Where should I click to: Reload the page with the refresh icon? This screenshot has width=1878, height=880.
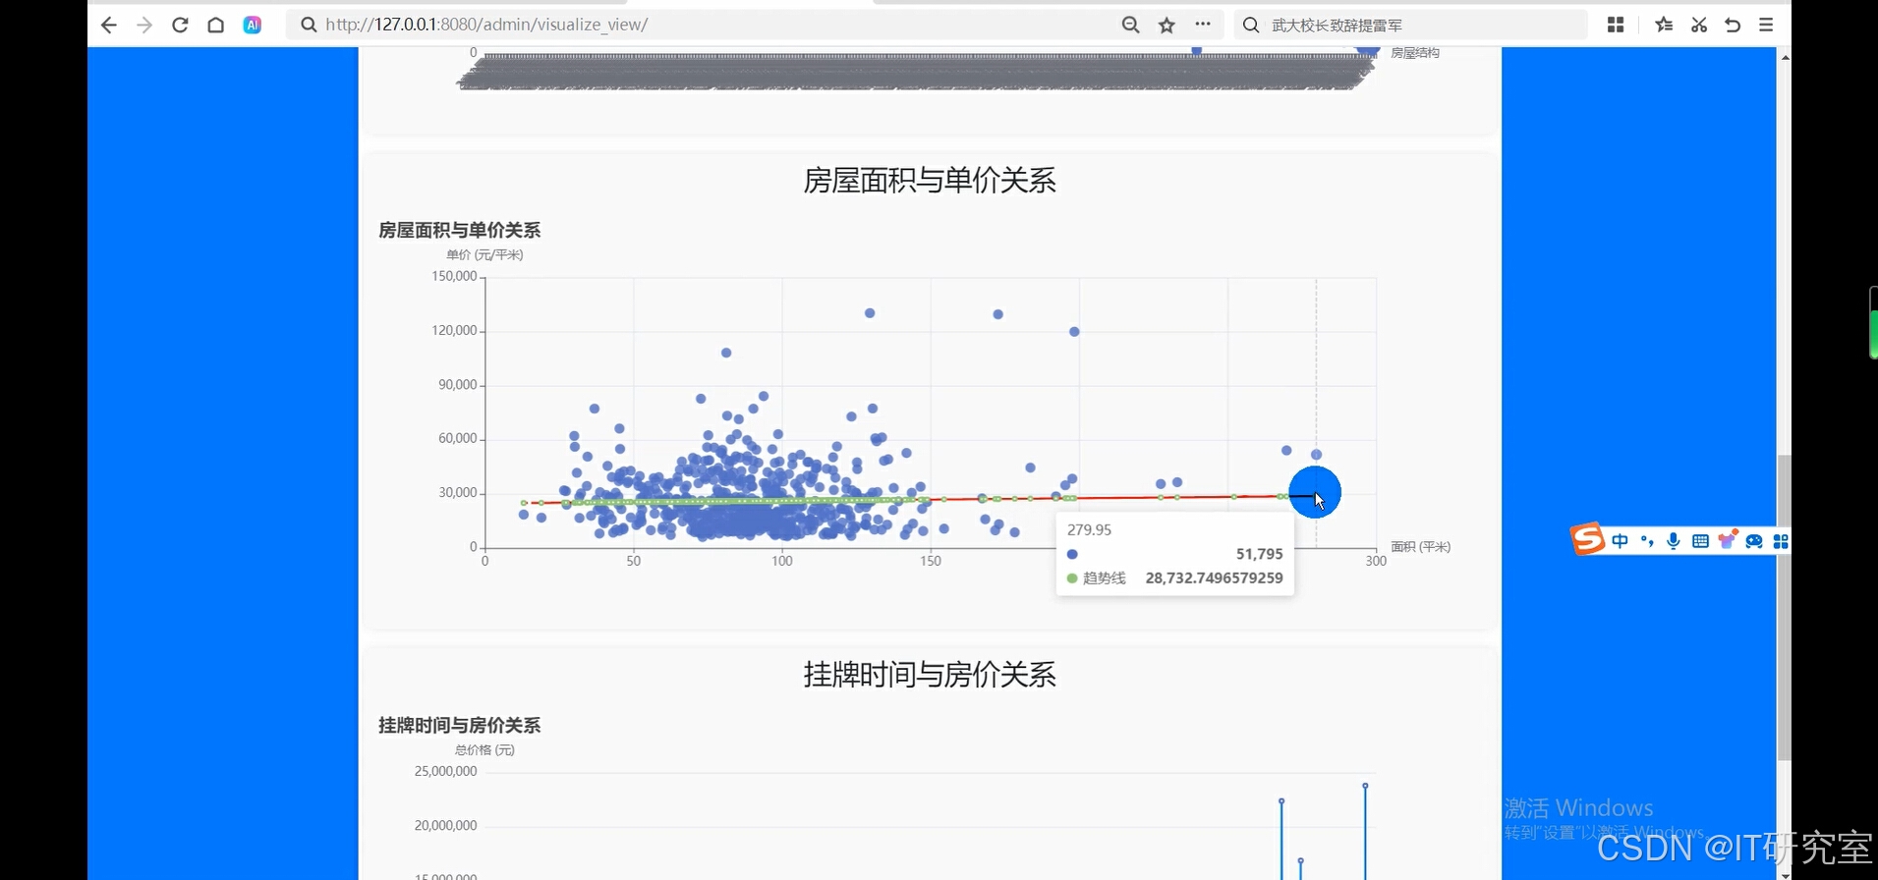coord(180,26)
